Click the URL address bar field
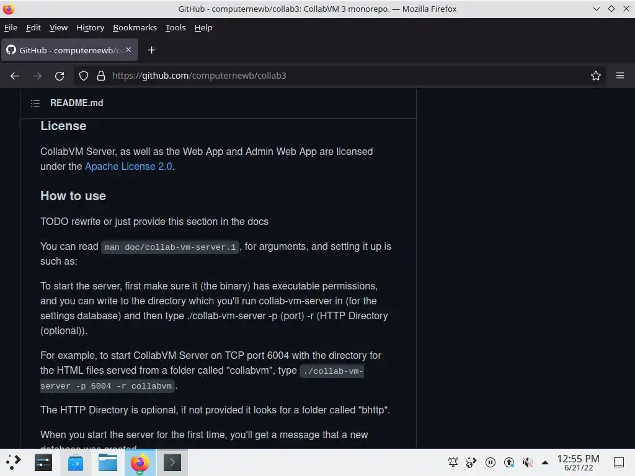Viewport: 635px width, 476px height. (x=339, y=76)
